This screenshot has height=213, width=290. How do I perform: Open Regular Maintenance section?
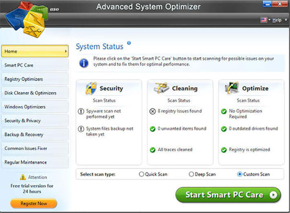click(35, 162)
